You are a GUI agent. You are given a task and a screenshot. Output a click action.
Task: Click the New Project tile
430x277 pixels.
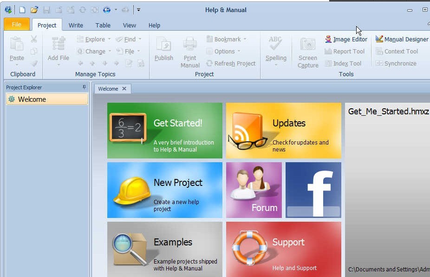pos(165,190)
